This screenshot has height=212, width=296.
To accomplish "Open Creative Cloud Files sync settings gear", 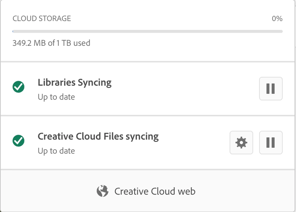I will pos(241,142).
